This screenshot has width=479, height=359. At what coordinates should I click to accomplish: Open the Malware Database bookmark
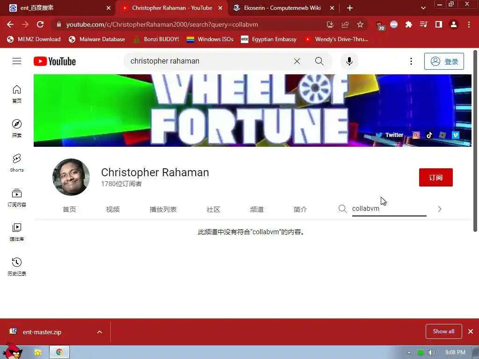pos(97,39)
